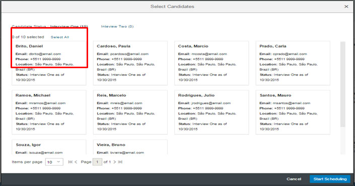Click email mreis@email.com
The image size is (355, 186).
point(126,103)
